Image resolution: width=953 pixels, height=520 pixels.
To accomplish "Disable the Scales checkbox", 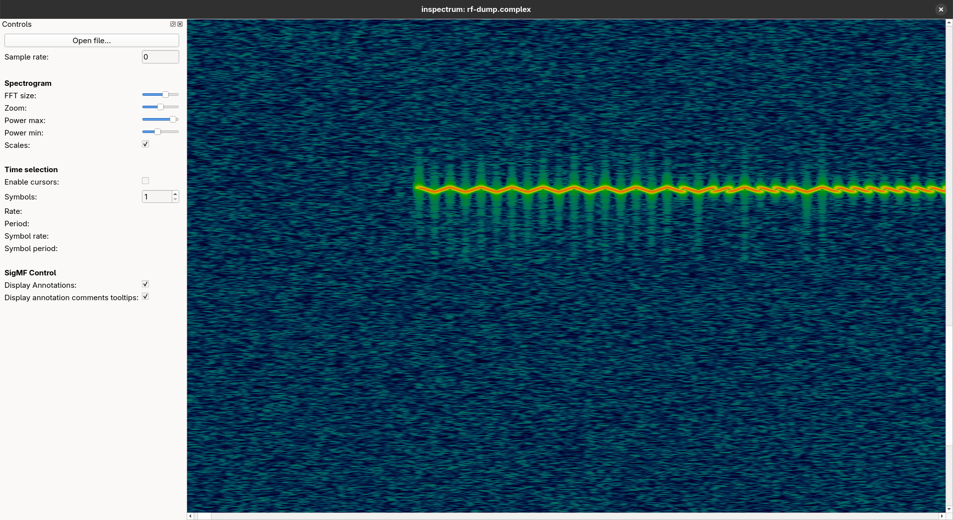I will click(x=145, y=144).
